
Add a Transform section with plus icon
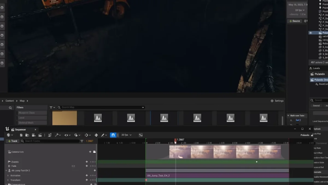(87, 180)
